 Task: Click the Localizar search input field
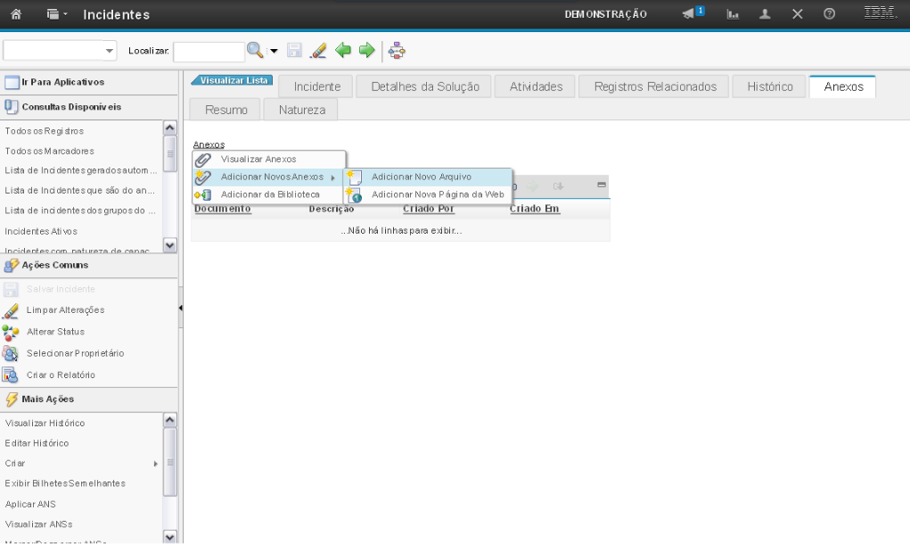click(x=209, y=52)
